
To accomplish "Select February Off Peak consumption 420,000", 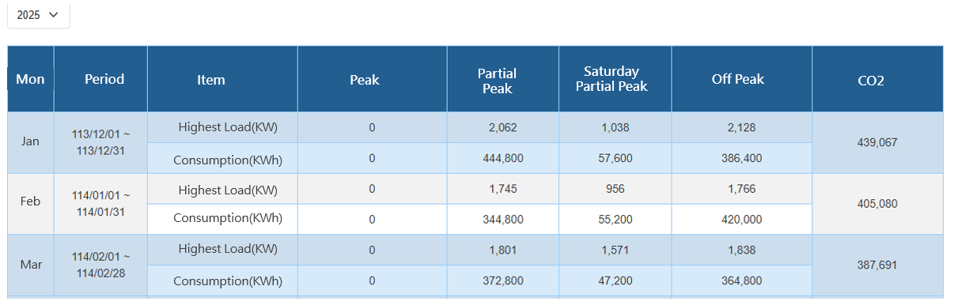I will pos(742,219).
